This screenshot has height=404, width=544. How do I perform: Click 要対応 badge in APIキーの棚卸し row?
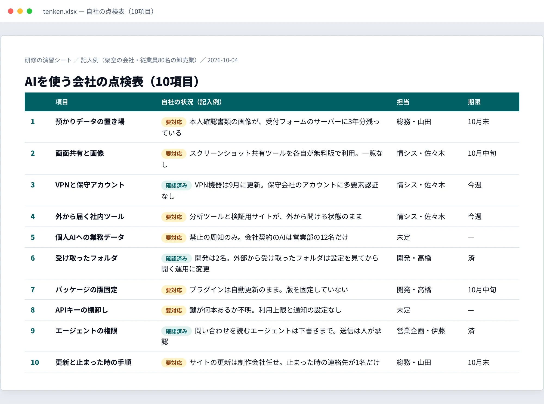tap(174, 311)
